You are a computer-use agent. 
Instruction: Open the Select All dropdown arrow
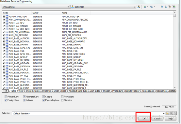[148, 7]
